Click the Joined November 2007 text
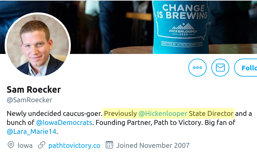 [x=153, y=145]
